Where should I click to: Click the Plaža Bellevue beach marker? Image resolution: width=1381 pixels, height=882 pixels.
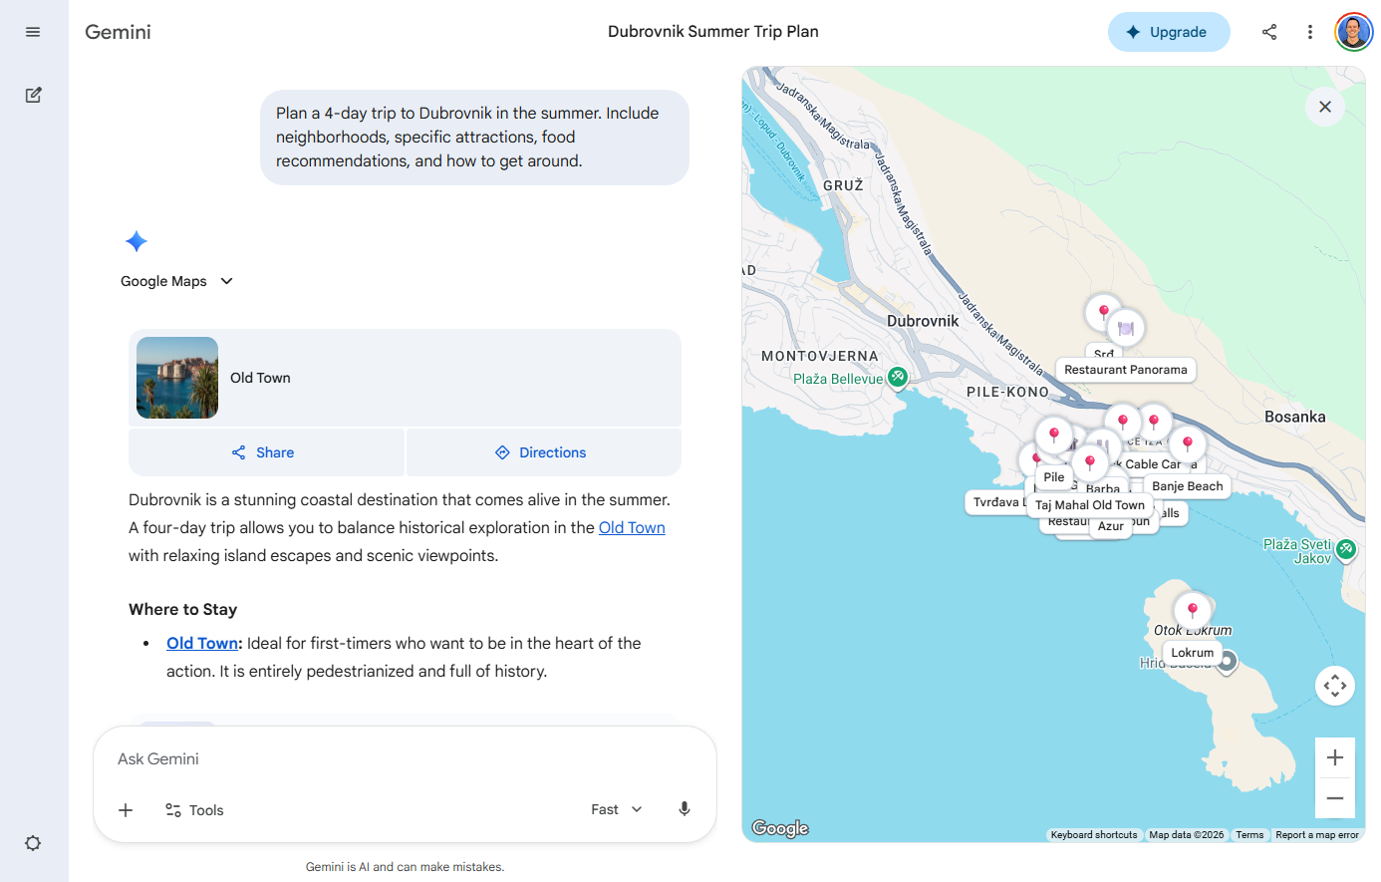tap(898, 377)
